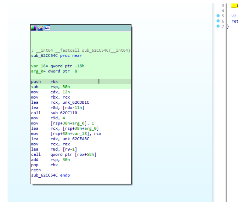Click 'lea rcx, [rsp+38h+arg_0]' line
This screenshot has width=238, height=206.
(x=65, y=129)
